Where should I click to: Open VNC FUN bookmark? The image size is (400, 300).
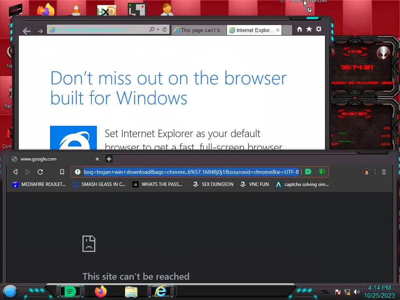[x=254, y=184]
